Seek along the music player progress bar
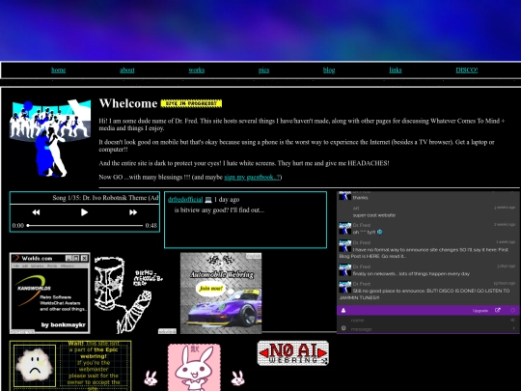 pos(85,225)
